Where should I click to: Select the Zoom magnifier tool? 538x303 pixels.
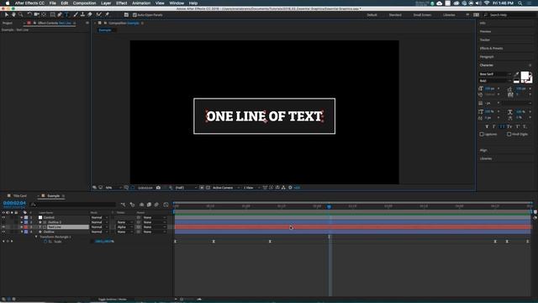[20, 15]
